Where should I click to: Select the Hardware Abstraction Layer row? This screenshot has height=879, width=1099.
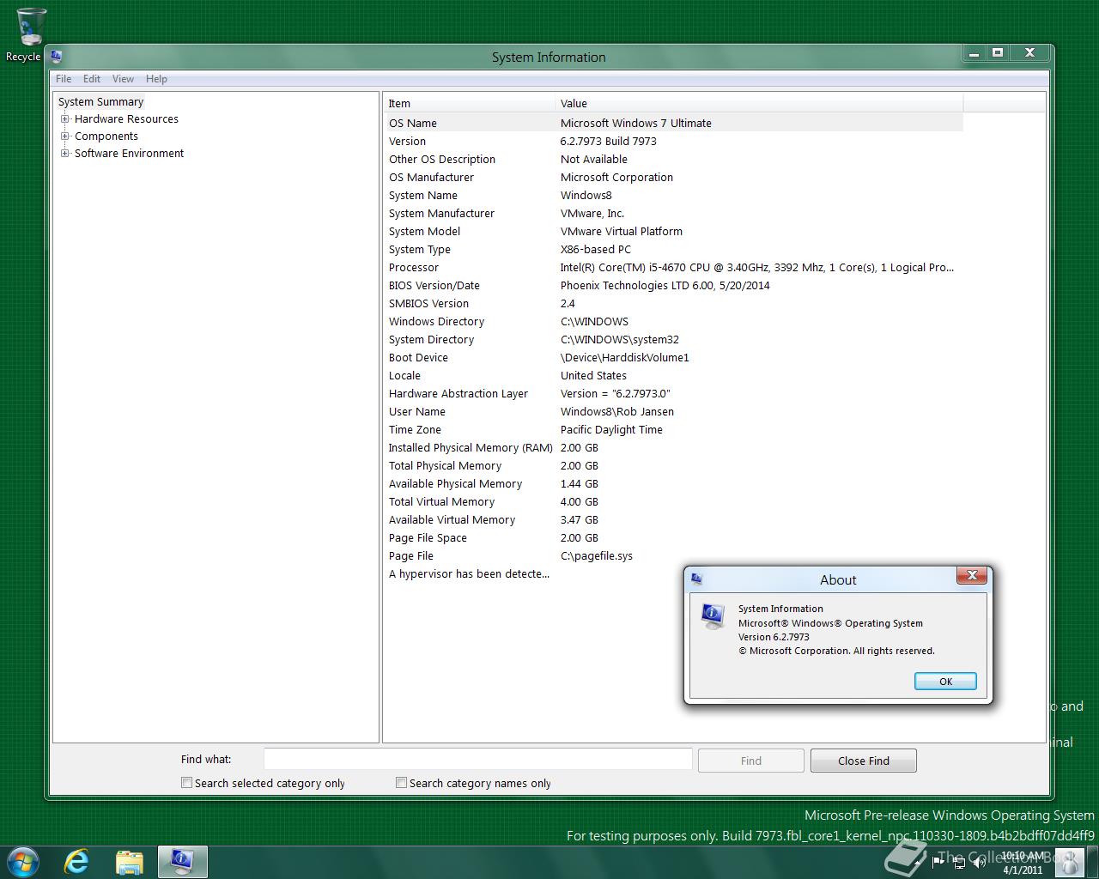674,393
